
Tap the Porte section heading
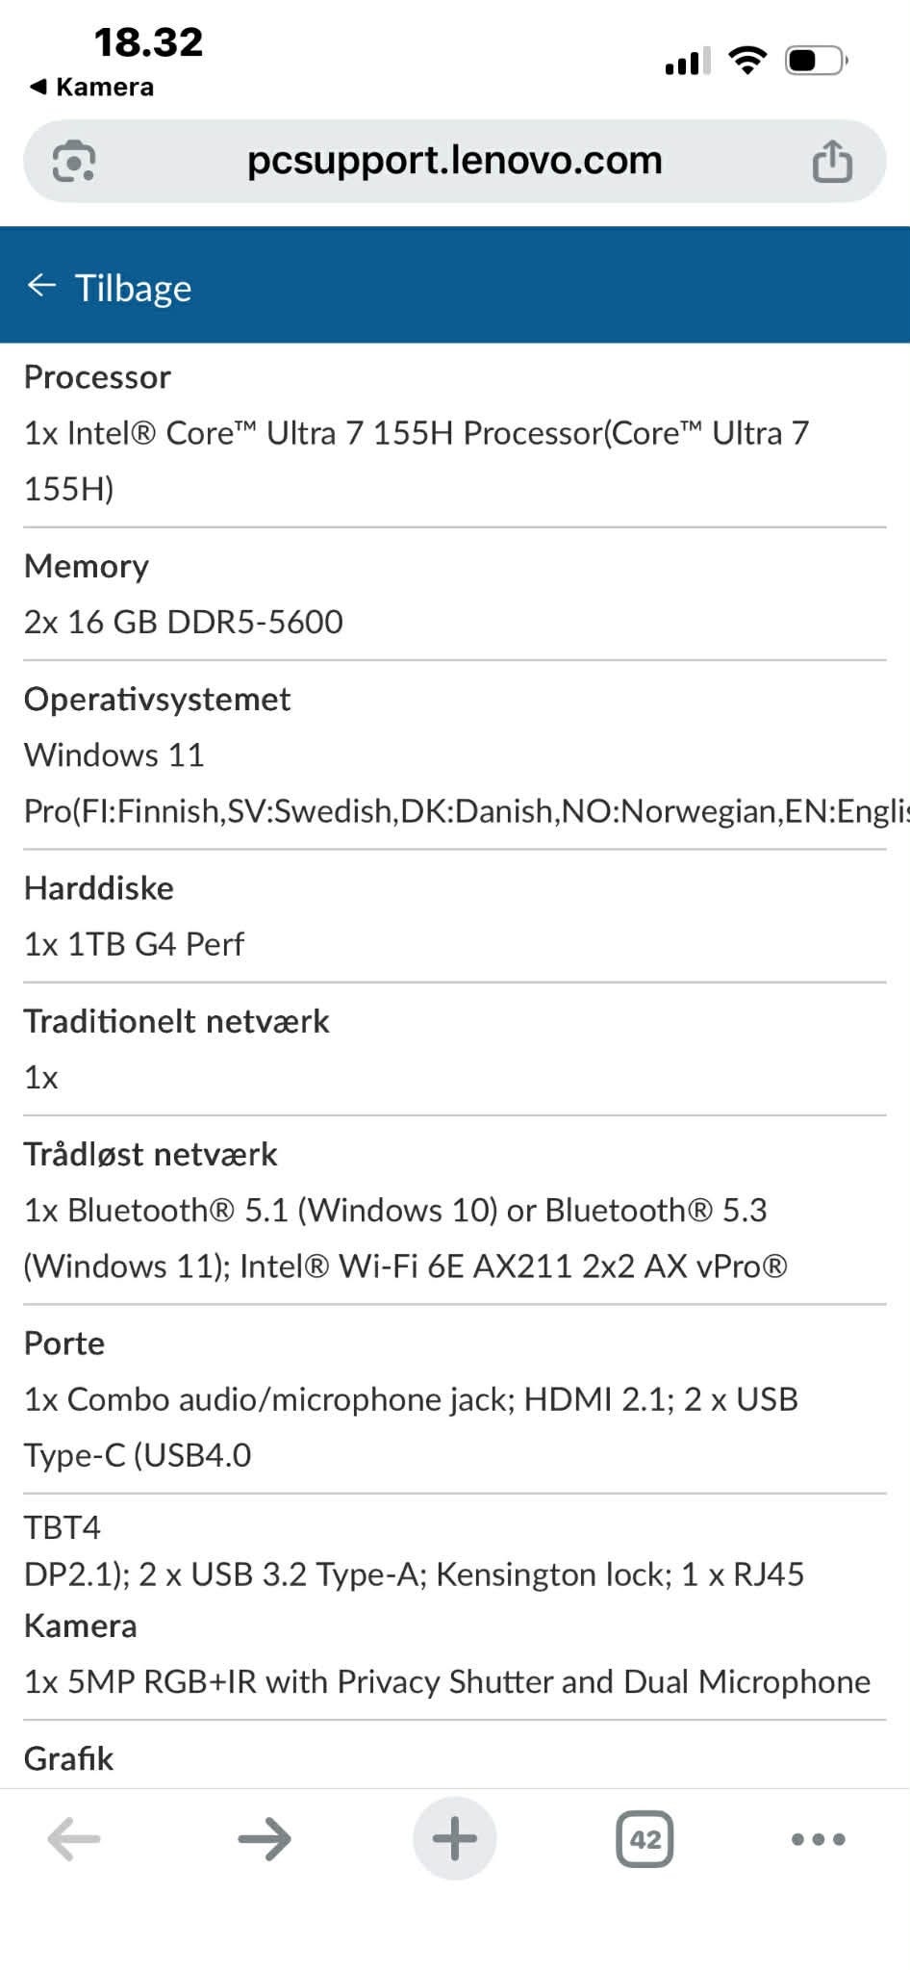pyautogui.click(x=64, y=1343)
